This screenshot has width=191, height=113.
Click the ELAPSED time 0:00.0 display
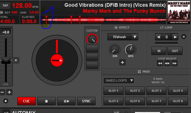point(29,21)
